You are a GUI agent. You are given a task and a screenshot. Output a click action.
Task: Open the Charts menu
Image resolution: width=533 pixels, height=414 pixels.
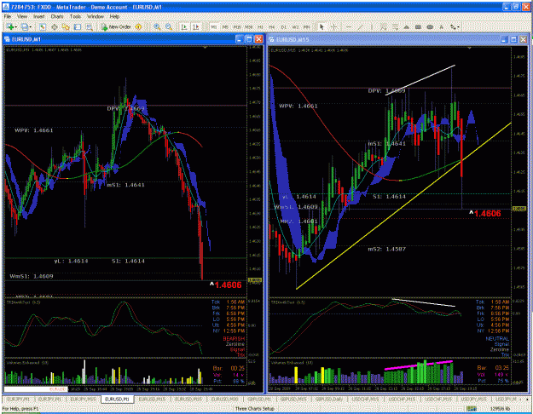pyautogui.click(x=57, y=16)
